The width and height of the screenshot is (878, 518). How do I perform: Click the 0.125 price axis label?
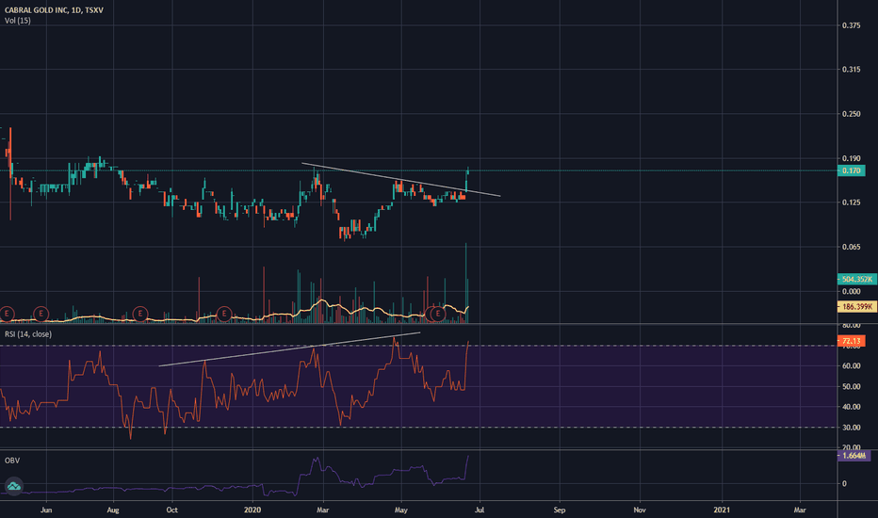(x=851, y=202)
